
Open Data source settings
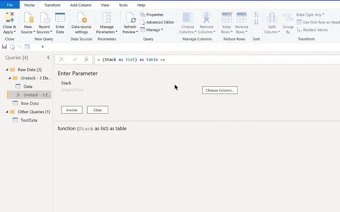coord(82,23)
